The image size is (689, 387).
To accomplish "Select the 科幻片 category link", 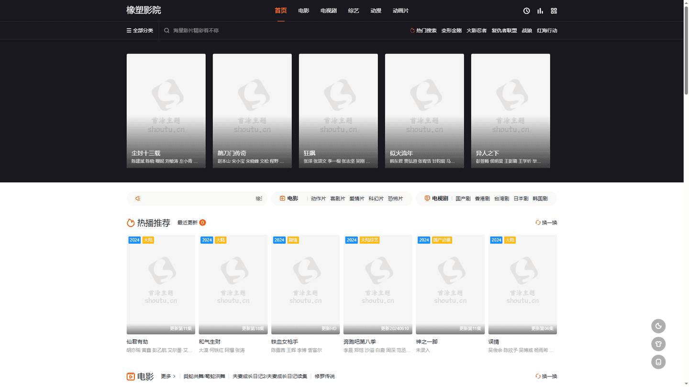I will pos(376,198).
